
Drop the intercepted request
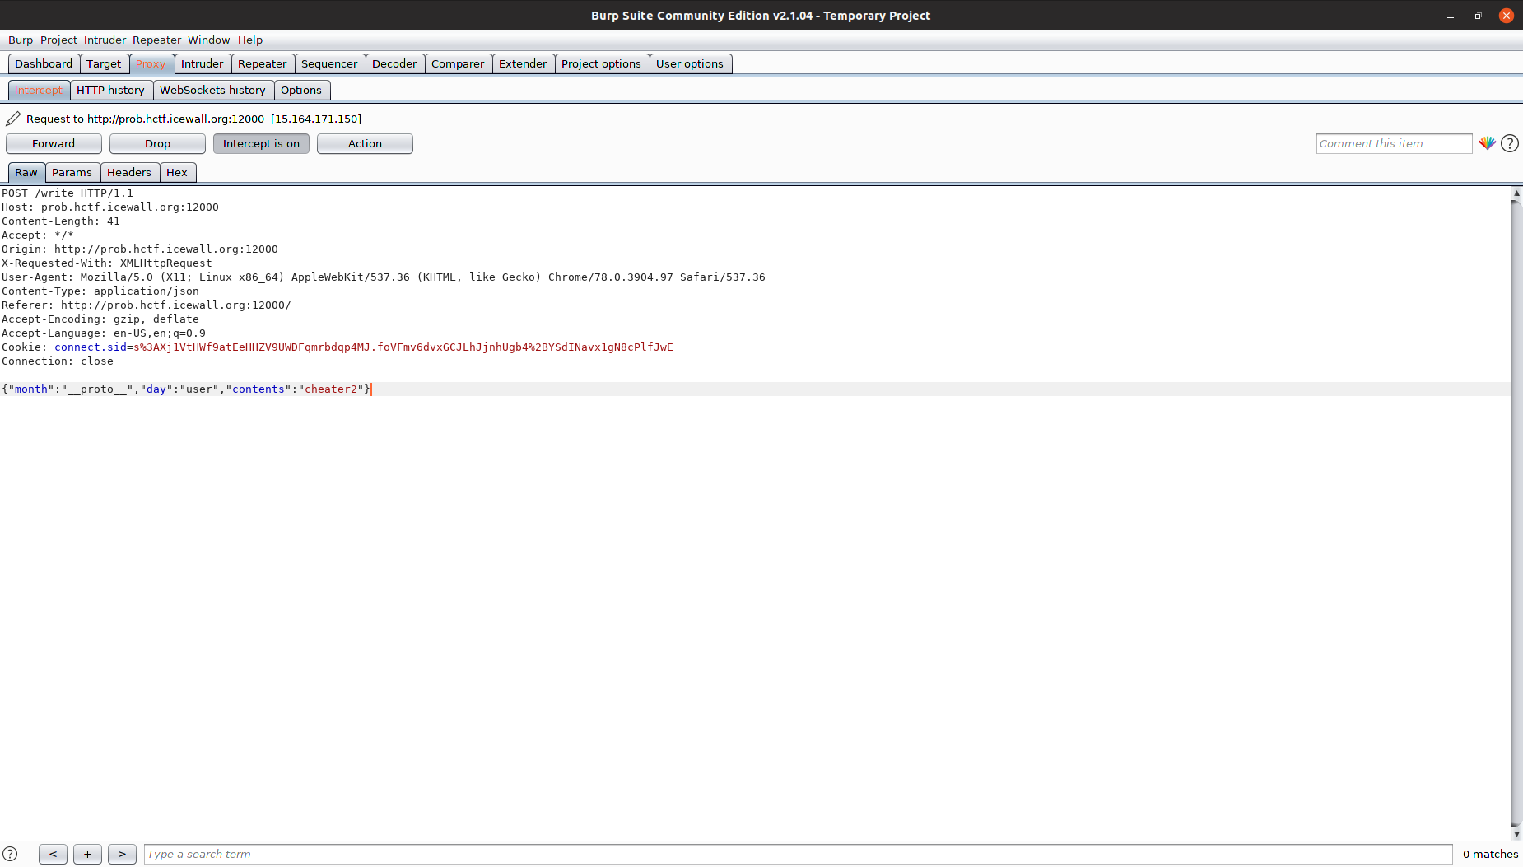pos(157,143)
